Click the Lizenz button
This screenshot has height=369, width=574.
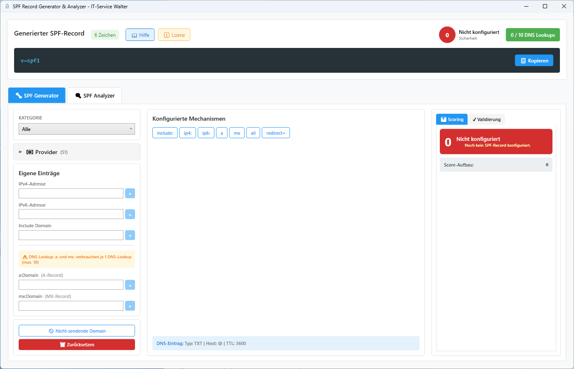174,35
